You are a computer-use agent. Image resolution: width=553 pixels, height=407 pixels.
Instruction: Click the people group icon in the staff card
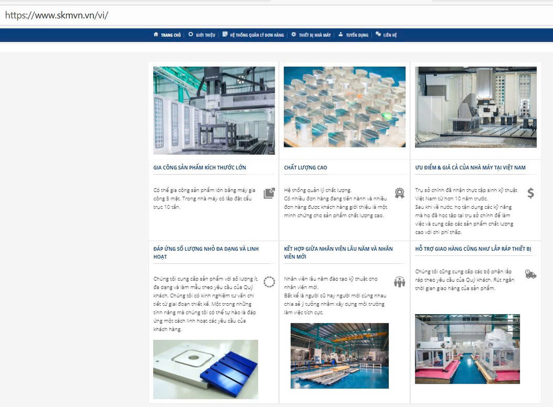[399, 281]
